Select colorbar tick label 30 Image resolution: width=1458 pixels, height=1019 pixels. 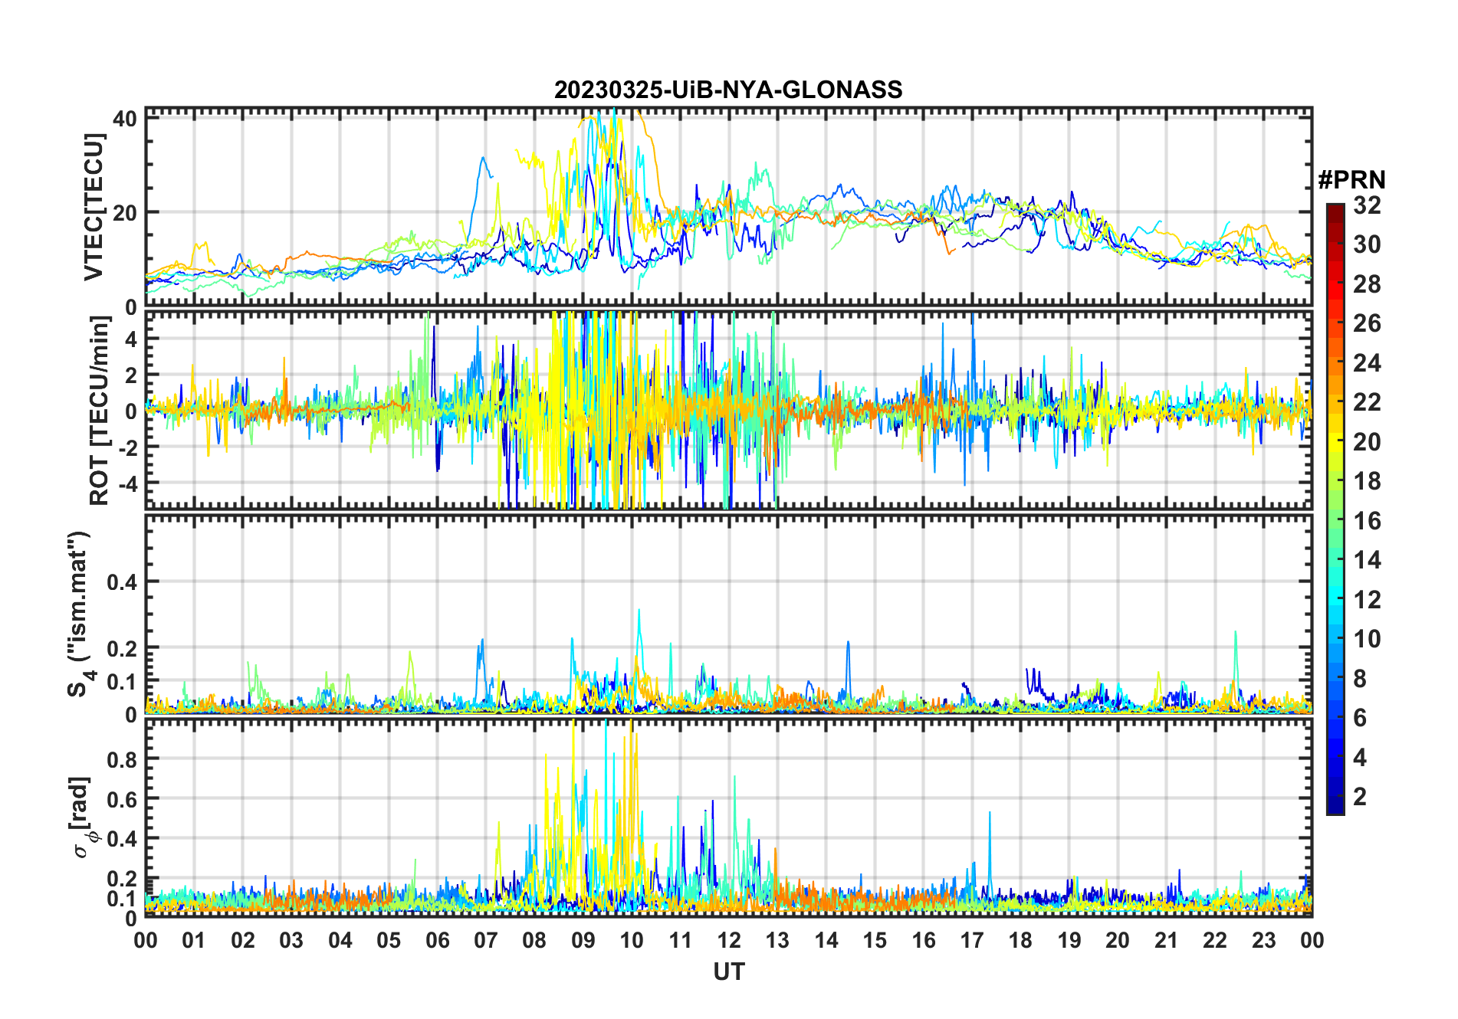point(1367,244)
